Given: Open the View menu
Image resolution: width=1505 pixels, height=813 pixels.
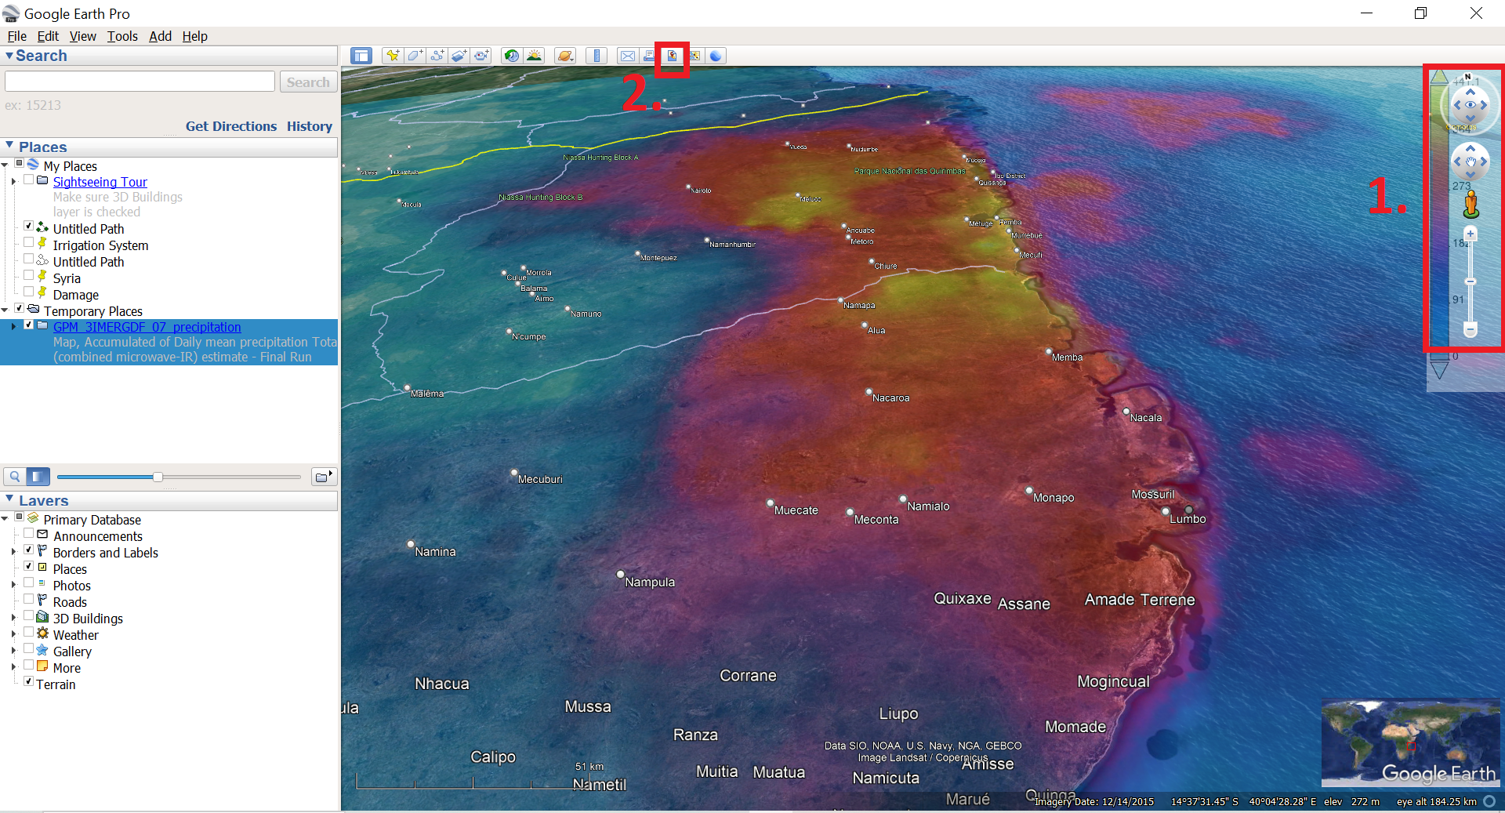Looking at the screenshot, I should click(x=82, y=36).
